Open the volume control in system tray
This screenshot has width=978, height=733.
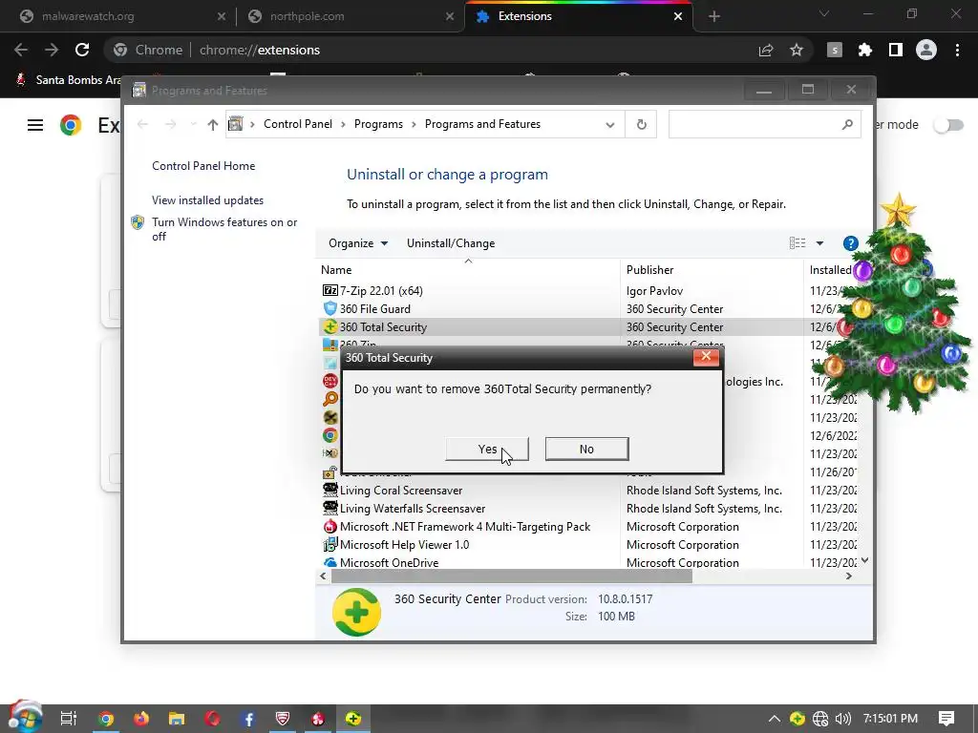tap(843, 719)
